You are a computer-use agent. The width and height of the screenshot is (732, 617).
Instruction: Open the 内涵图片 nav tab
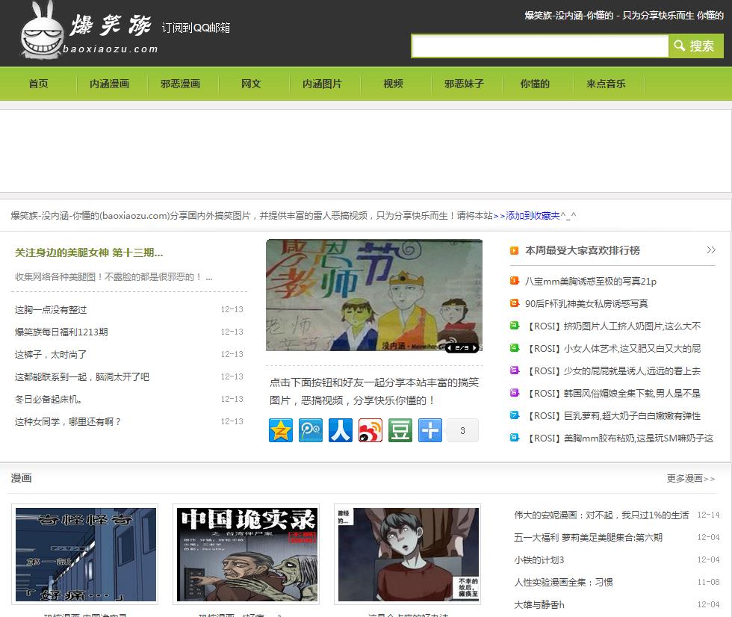322,84
